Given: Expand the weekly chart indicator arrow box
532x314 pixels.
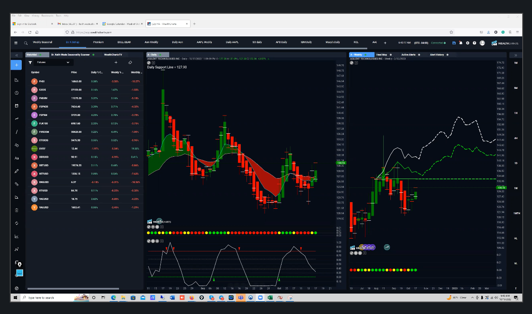Looking at the screenshot, I should (356, 63).
